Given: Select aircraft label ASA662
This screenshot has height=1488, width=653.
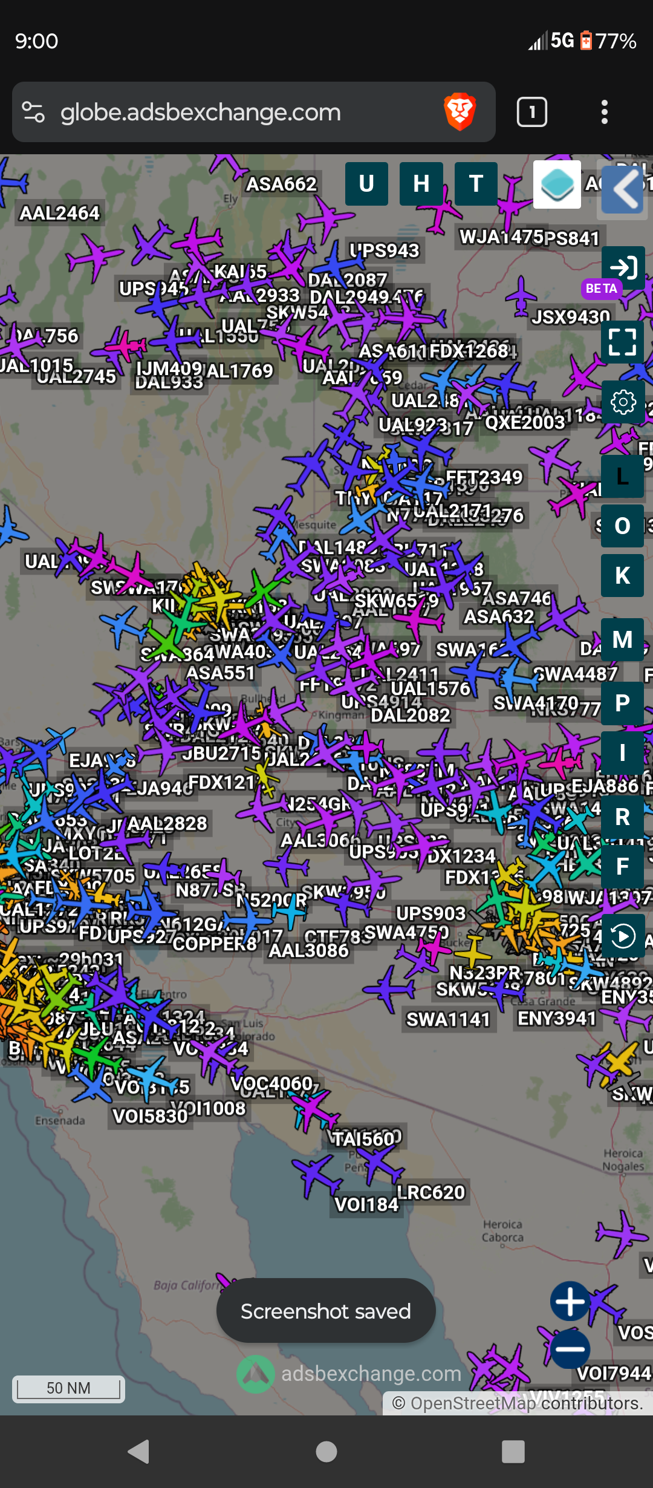Looking at the screenshot, I should (x=281, y=184).
